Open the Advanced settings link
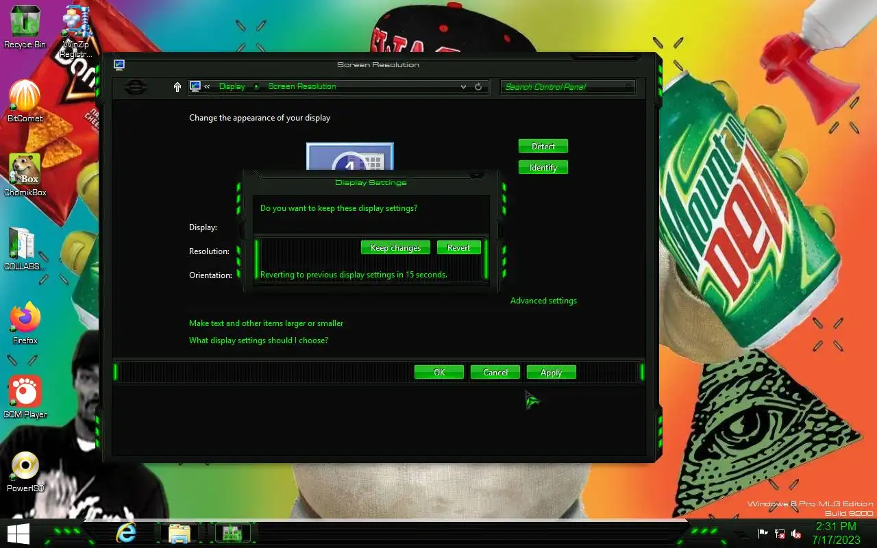The image size is (877, 548). point(543,301)
